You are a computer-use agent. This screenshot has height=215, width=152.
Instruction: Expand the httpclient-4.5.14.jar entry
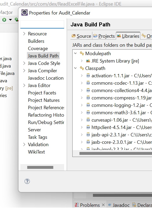(82, 127)
